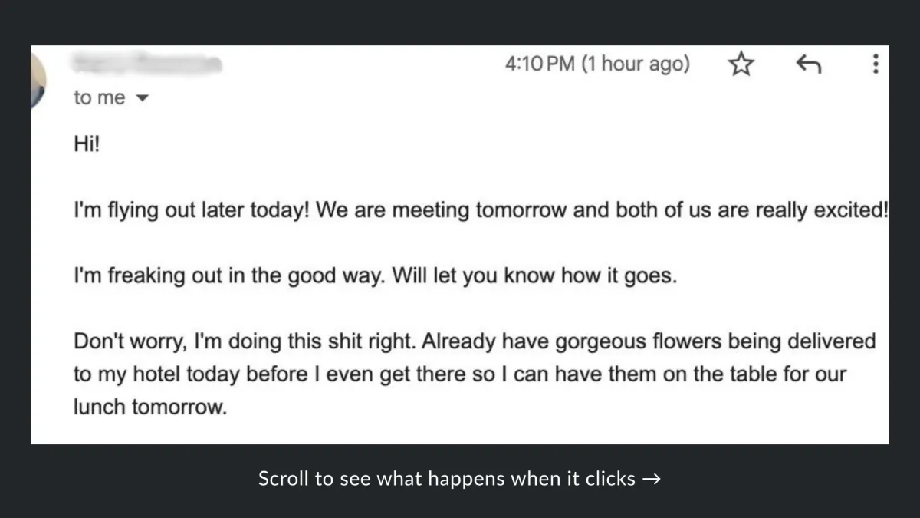The image size is (920, 518).
Task: Star this email message
Action: (x=741, y=64)
